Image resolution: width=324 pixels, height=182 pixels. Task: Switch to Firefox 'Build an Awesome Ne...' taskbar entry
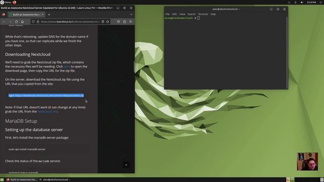[22, 180]
